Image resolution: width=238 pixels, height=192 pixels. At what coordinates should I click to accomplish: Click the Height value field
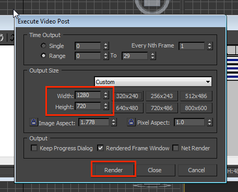(x=88, y=106)
